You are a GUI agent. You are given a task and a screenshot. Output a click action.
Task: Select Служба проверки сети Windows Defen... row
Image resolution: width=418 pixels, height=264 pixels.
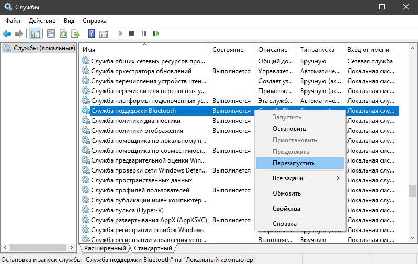167,170
